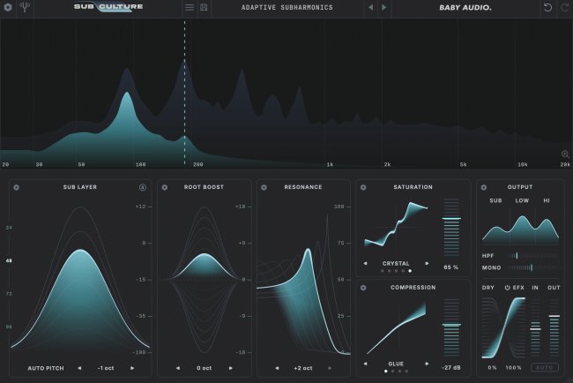The height and width of the screenshot is (383, 573).
Task: Click the Root Boost curve display
Action: (205, 280)
